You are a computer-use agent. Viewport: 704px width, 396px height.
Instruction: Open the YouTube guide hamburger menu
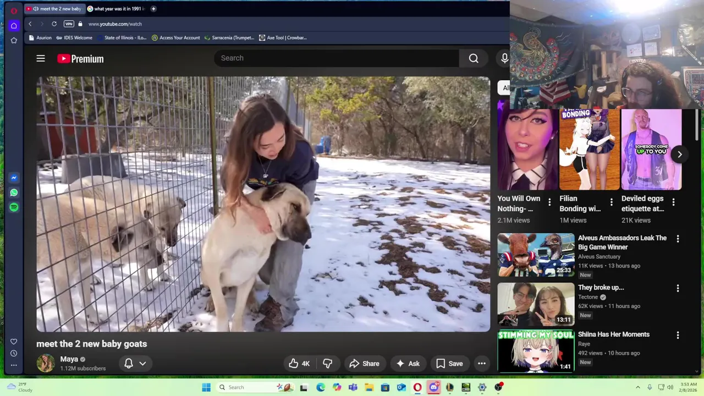coord(41,58)
